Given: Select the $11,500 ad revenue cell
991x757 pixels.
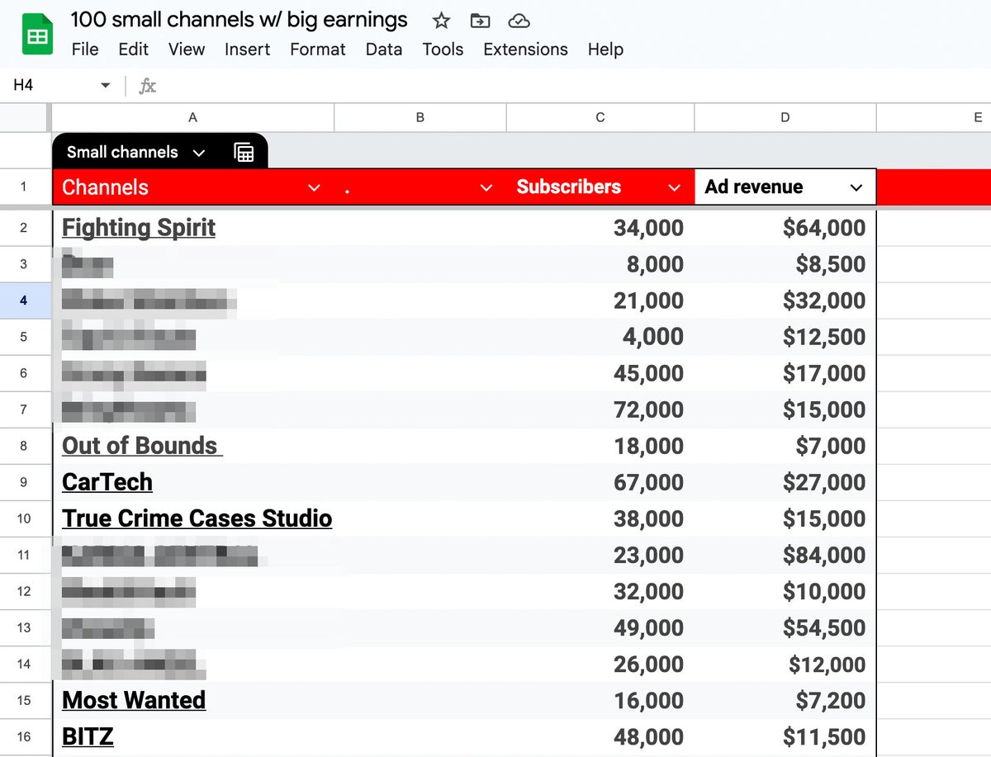Looking at the screenshot, I should tap(785, 736).
